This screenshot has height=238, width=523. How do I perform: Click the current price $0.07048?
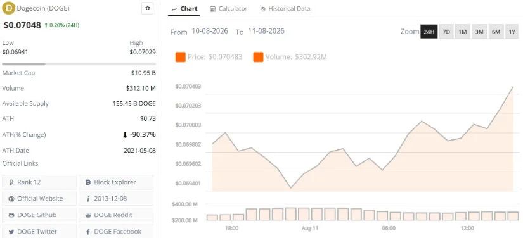[22, 25]
